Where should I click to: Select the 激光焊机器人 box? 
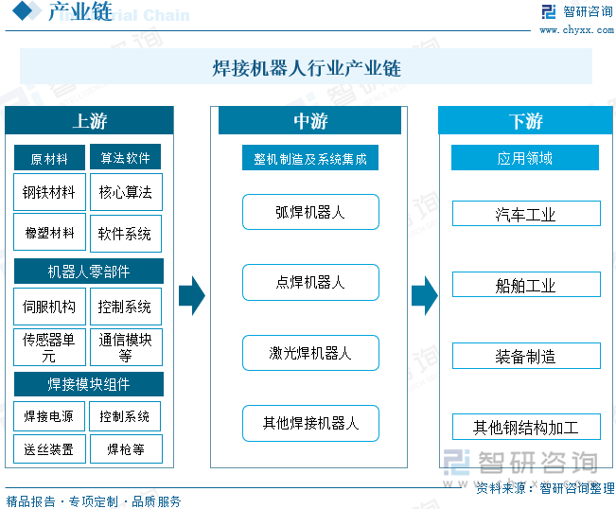tap(310, 353)
